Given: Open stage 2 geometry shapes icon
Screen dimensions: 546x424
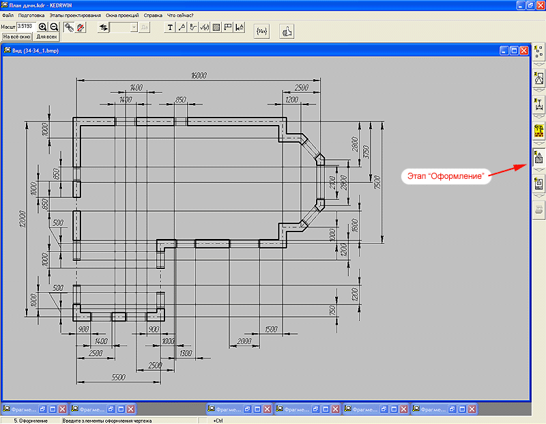Looking at the screenshot, I should [x=538, y=78].
